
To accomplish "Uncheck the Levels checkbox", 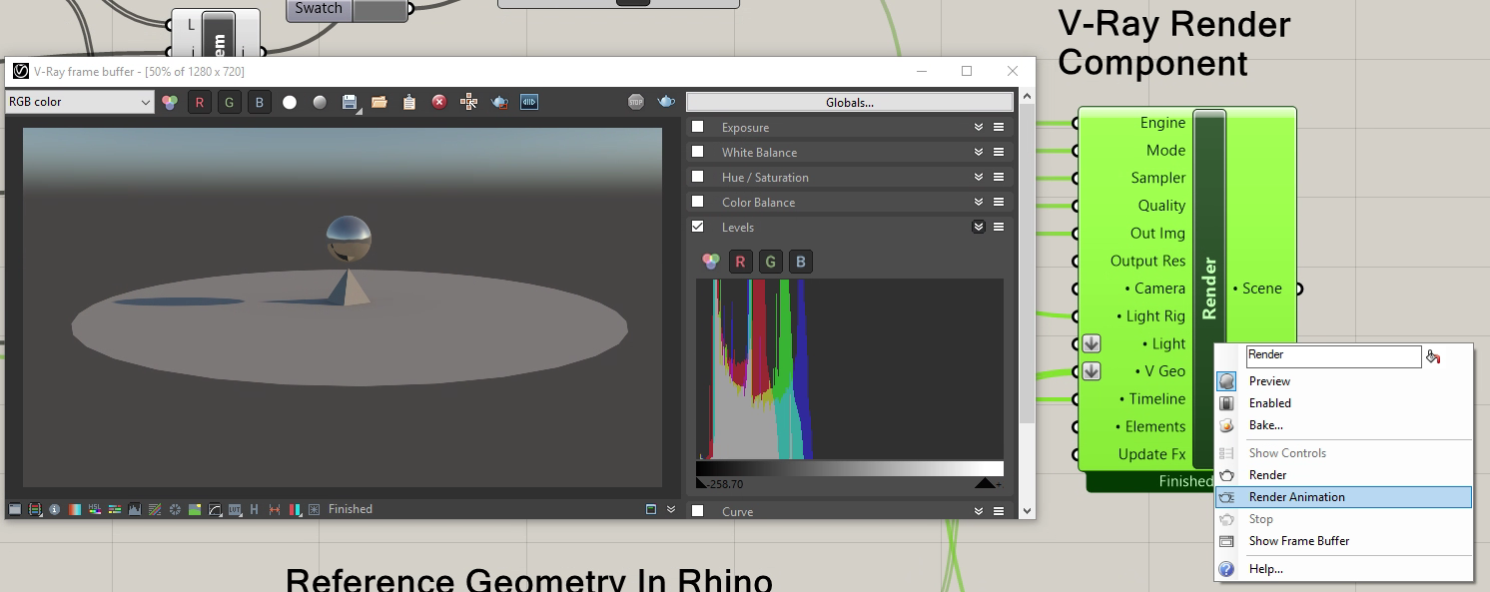I will point(698,227).
